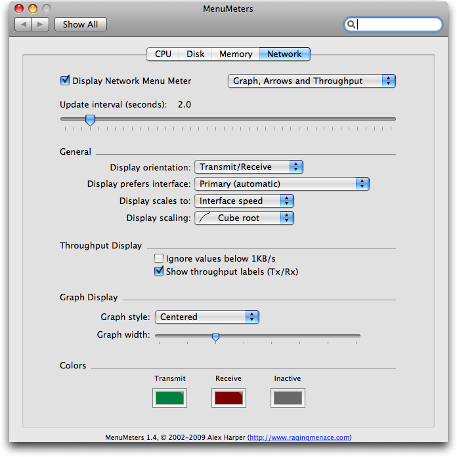Open the Graph style dropdown

207,317
